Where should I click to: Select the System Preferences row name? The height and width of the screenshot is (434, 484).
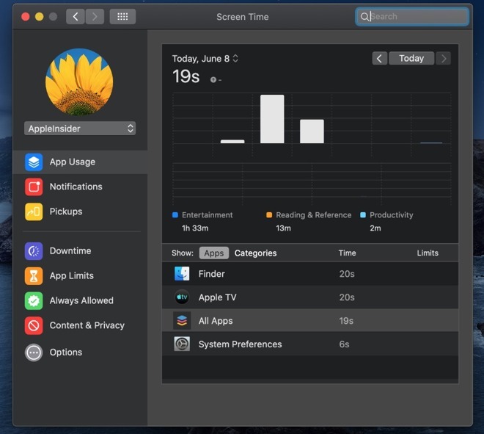coord(240,344)
